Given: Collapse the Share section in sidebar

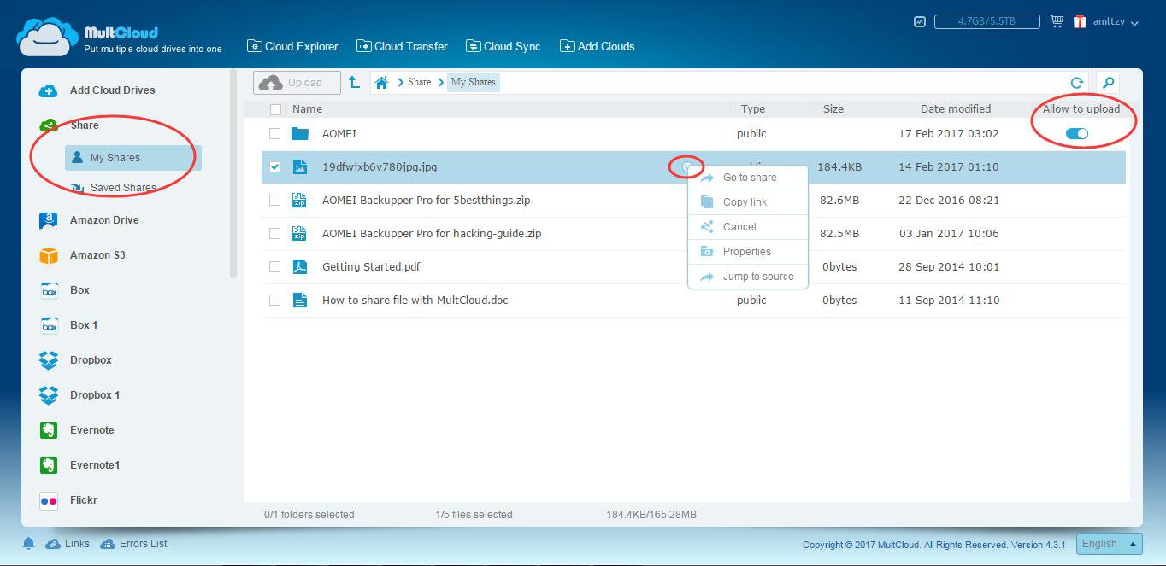Looking at the screenshot, I should [84, 125].
